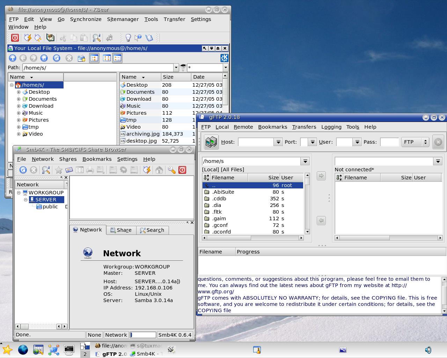Open the Sitemanager menu in KBear
The width and height of the screenshot is (447, 358).
123,19
